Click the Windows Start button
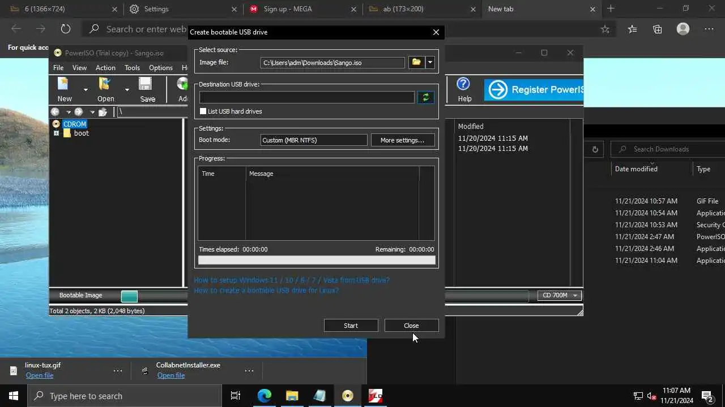This screenshot has height=407, width=725. pos(14,396)
